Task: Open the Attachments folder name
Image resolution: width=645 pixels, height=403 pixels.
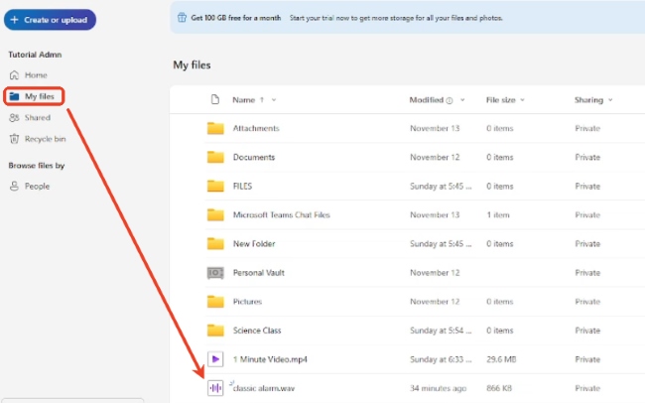Action: coord(256,128)
